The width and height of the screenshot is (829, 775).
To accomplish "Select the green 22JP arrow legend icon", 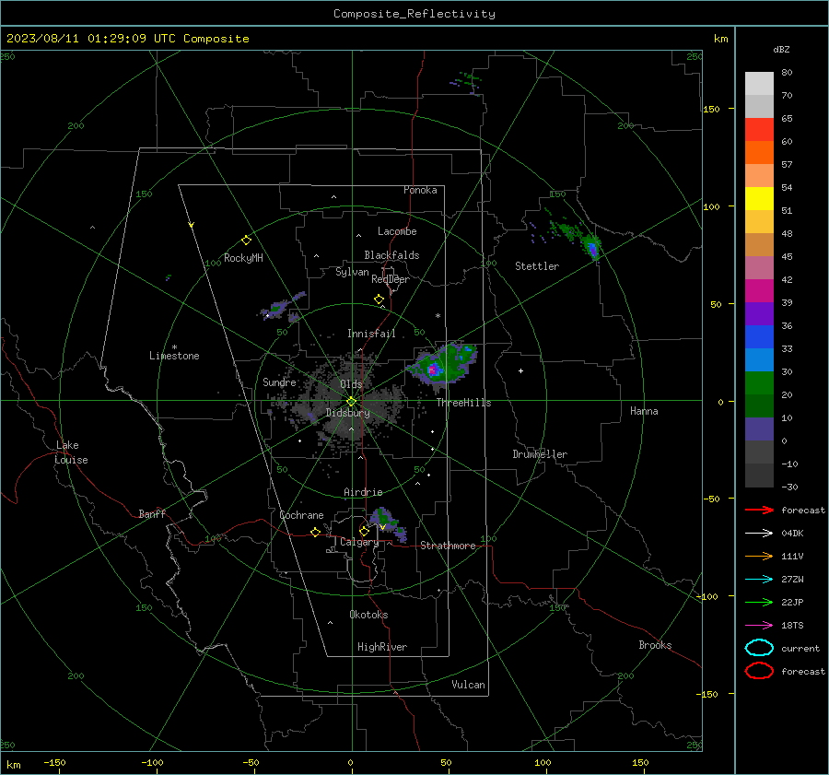I will click(x=759, y=602).
